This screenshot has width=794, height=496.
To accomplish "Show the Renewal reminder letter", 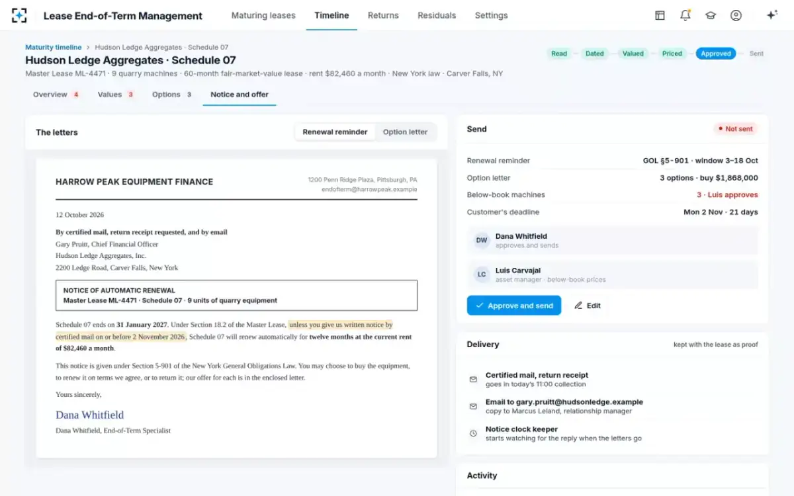I will click(335, 132).
